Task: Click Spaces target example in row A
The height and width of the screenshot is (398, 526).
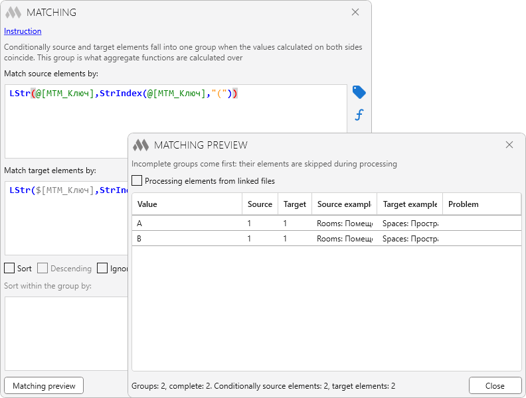Action: pos(410,224)
